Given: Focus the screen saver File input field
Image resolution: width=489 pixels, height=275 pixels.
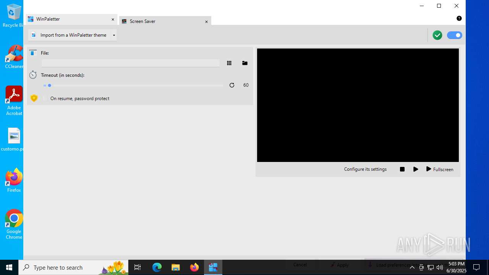Looking at the screenshot, I should tap(131, 63).
